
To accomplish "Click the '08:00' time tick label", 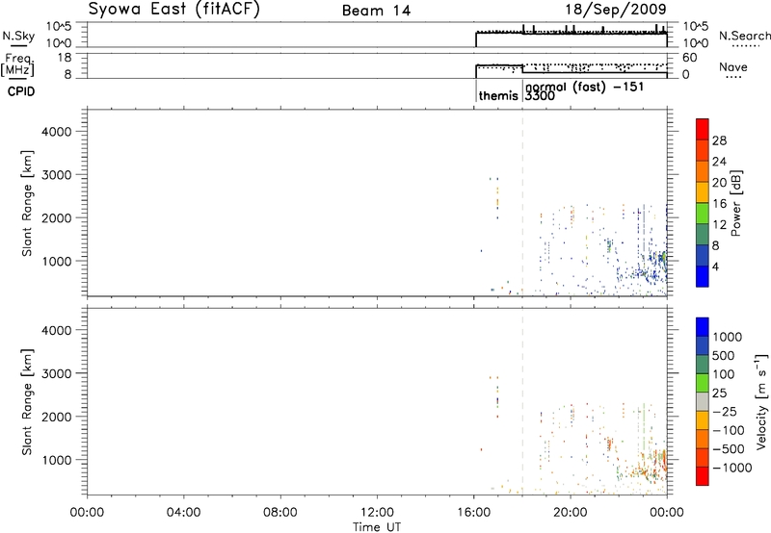I will [279, 513].
